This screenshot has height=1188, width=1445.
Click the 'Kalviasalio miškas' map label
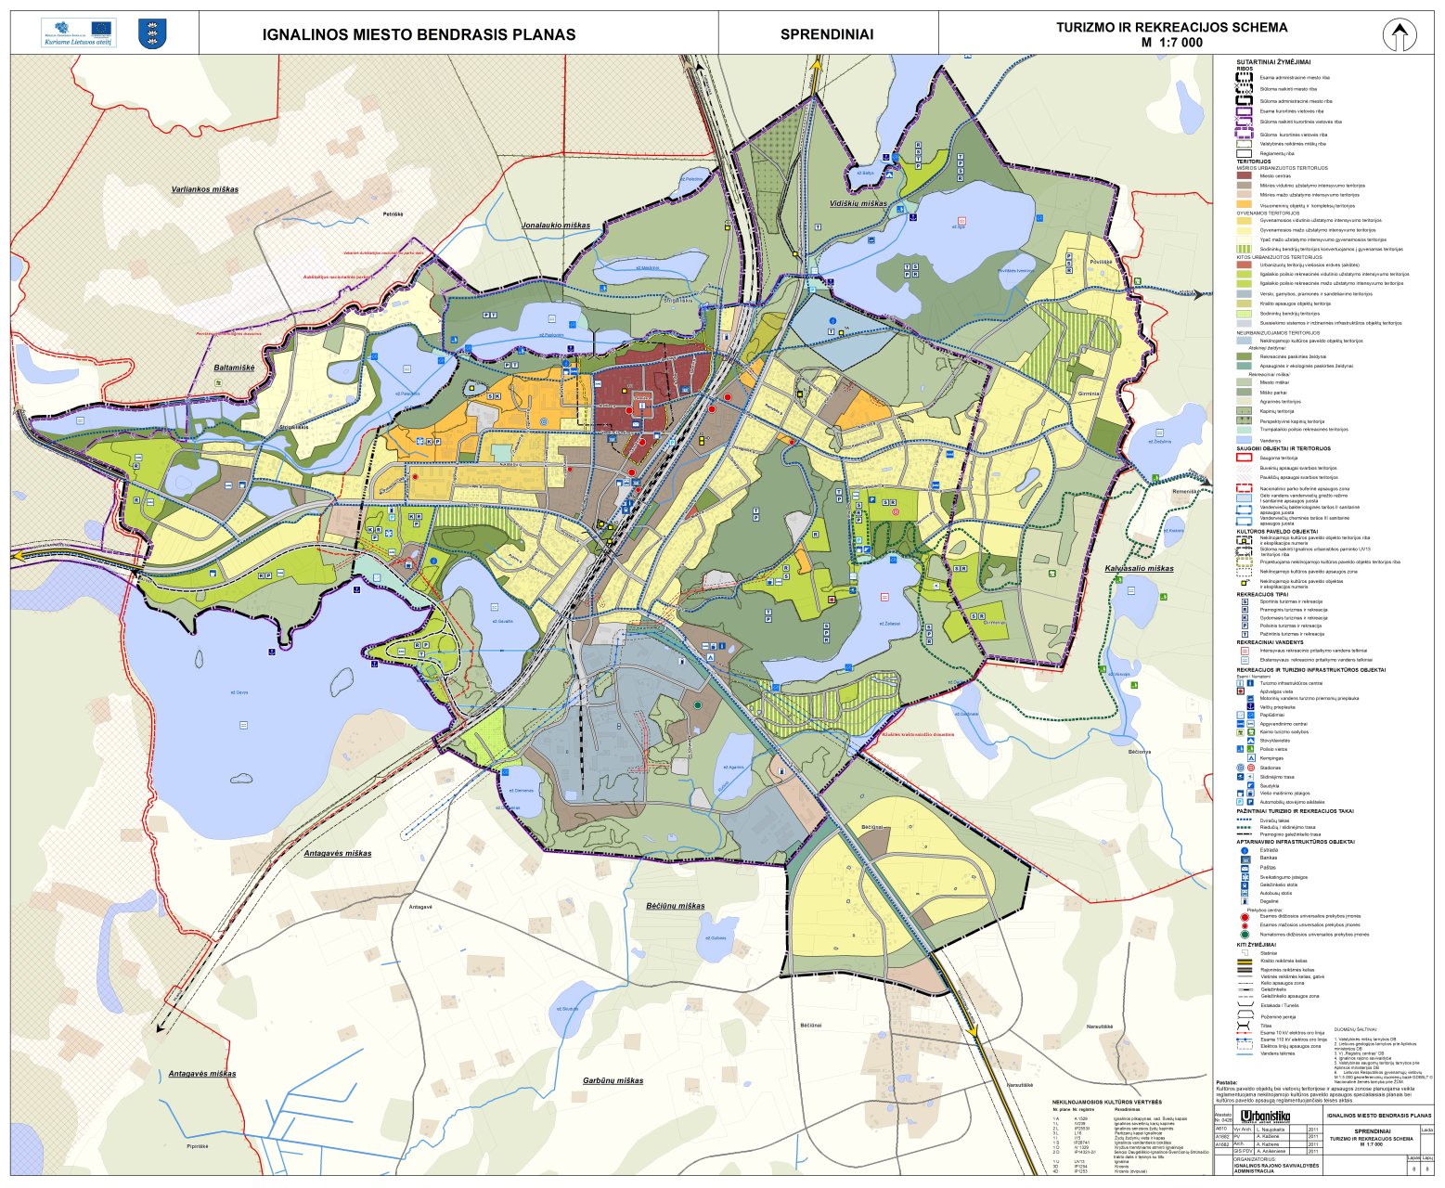[x=1139, y=568]
